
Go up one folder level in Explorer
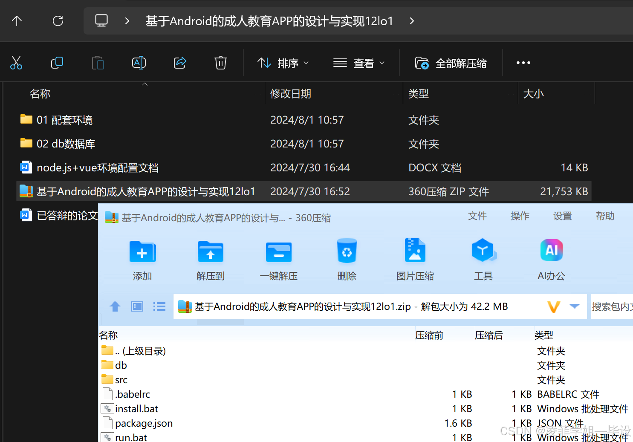click(17, 21)
